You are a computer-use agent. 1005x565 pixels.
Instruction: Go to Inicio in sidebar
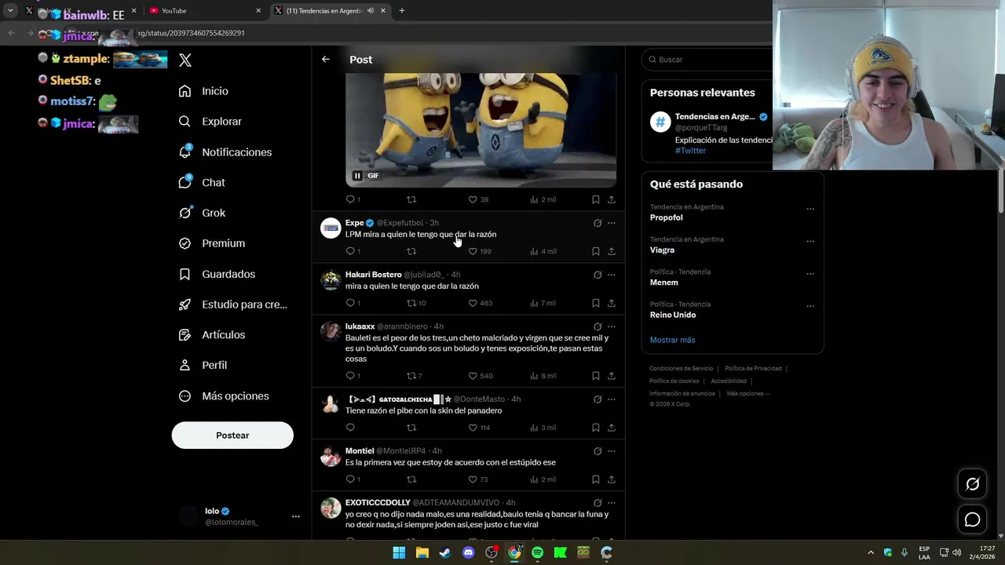click(203, 91)
